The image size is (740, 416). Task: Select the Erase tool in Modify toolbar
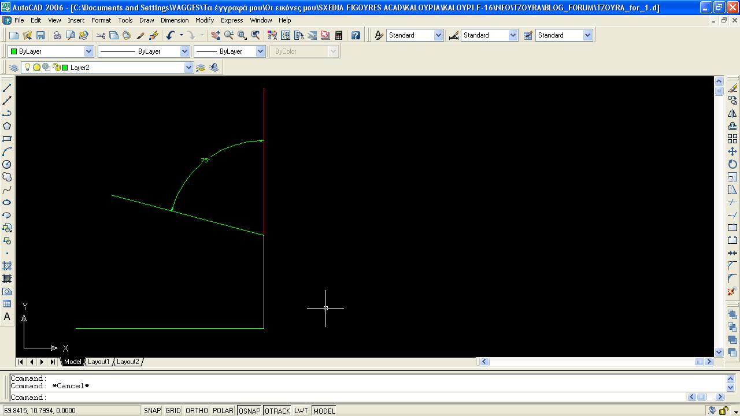[x=732, y=88]
